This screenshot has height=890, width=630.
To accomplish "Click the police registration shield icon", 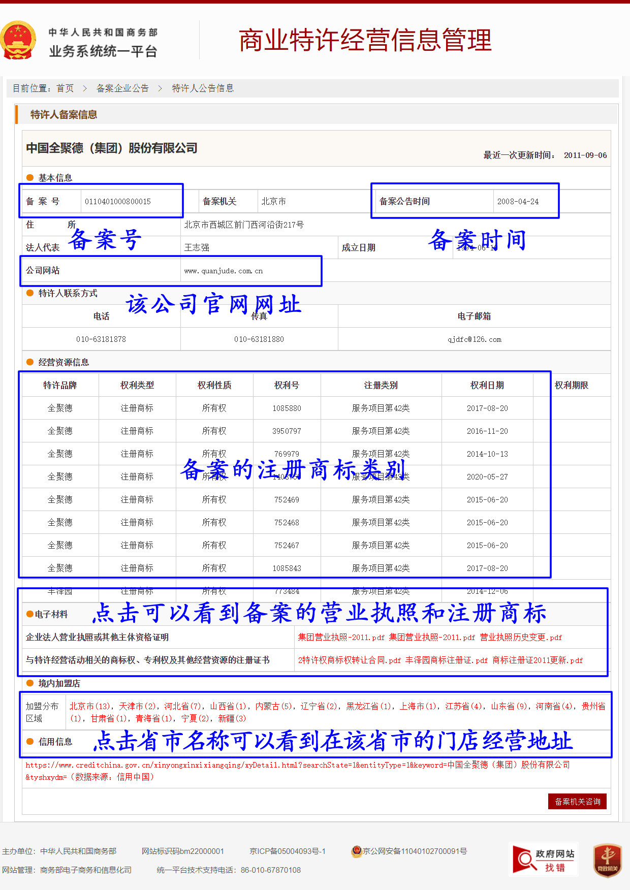I will click(x=357, y=851).
